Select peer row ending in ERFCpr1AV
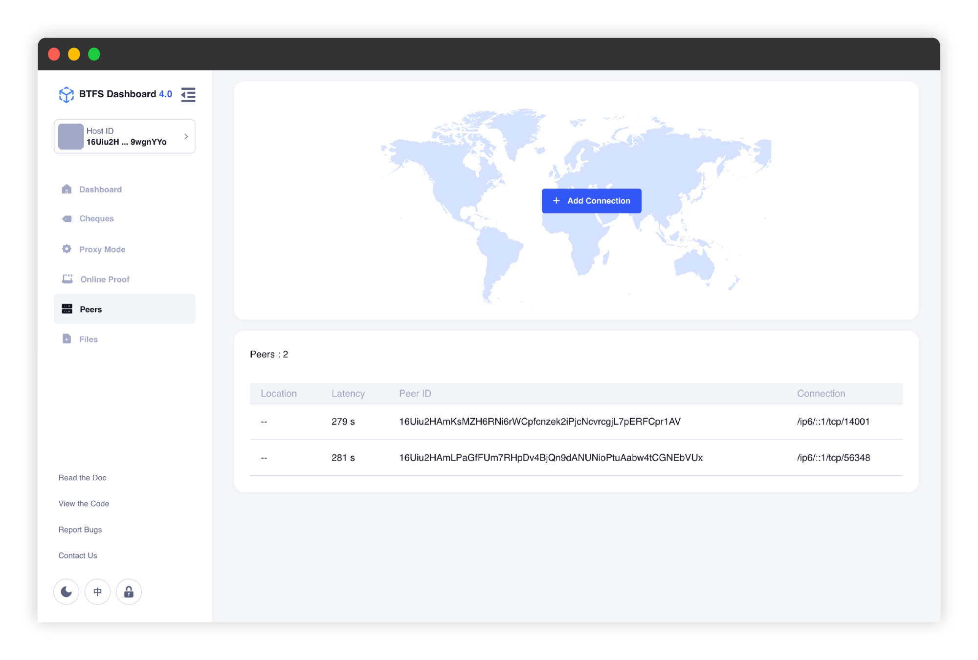The width and height of the screenshot is (978, 660). [539, 422]
